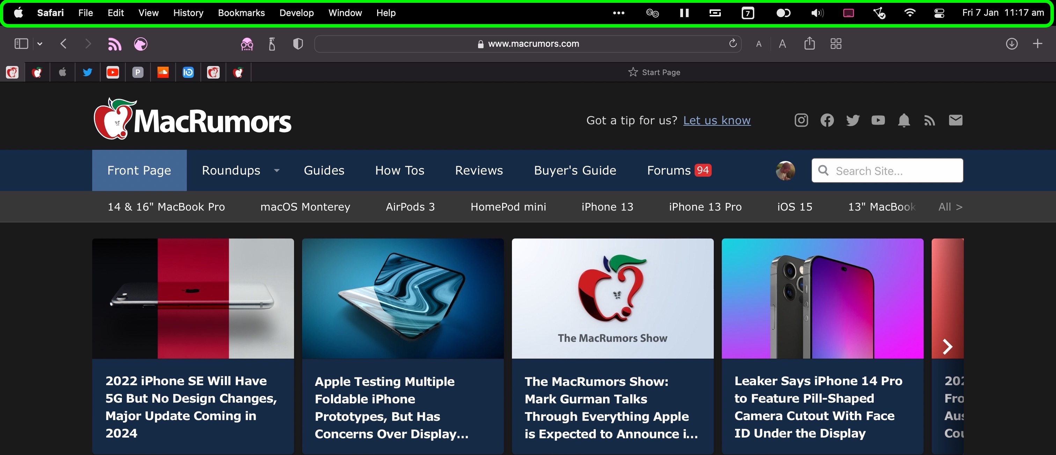1056x455 pixels.
Task: Toggle Dark Mode icon in menu bar
Action: 783,12
